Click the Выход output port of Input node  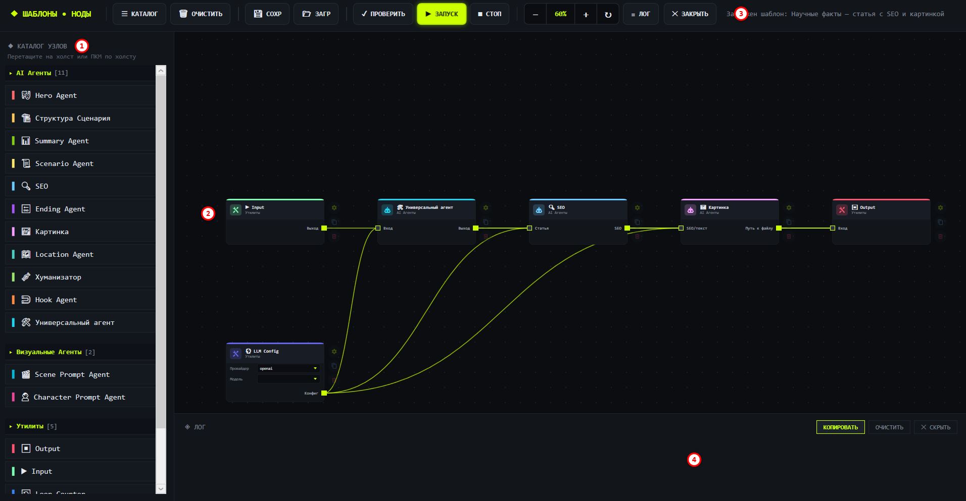click(x=324, y=228)
